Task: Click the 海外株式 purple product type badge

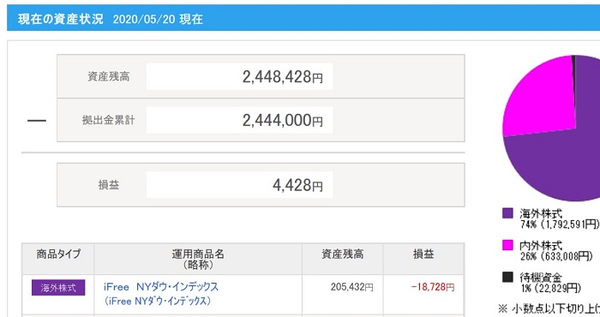Action: coord(58,288)
